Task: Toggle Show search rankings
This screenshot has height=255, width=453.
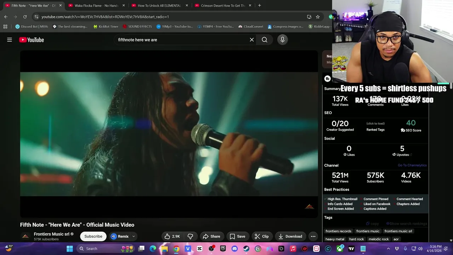Action: (x=407, y=224)
